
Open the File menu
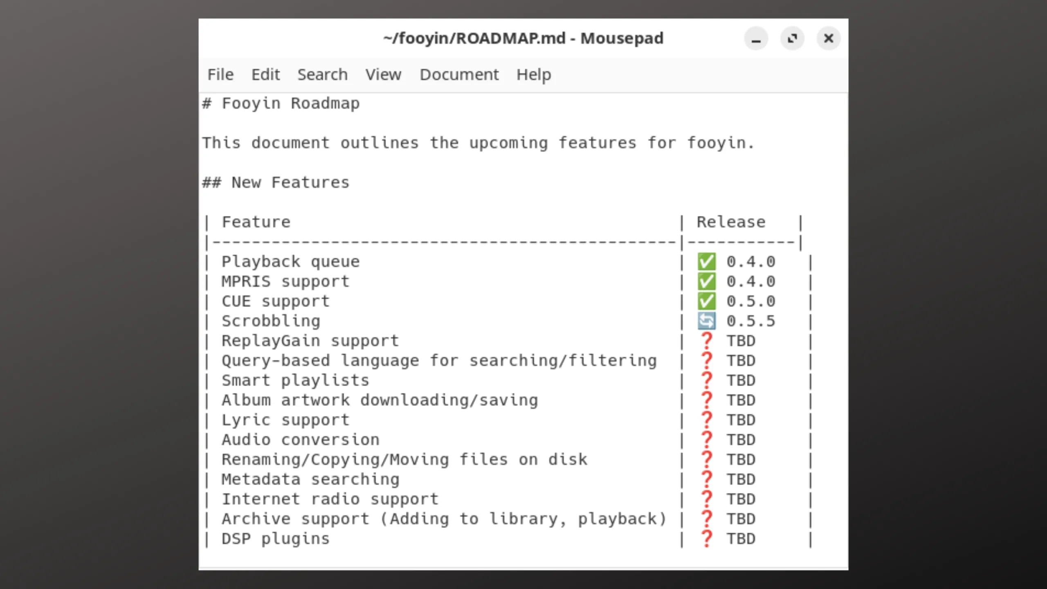click(x=220, y=74)
